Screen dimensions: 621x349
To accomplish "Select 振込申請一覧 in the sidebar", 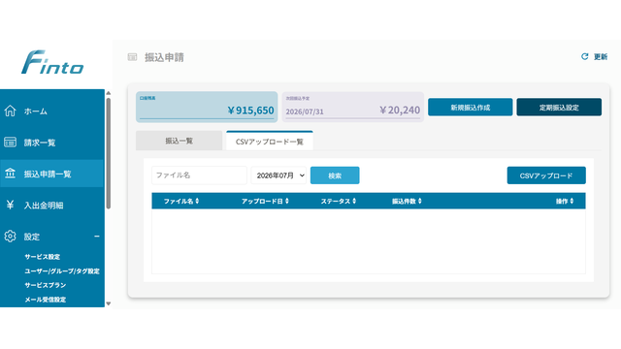I will coord(51,174).
